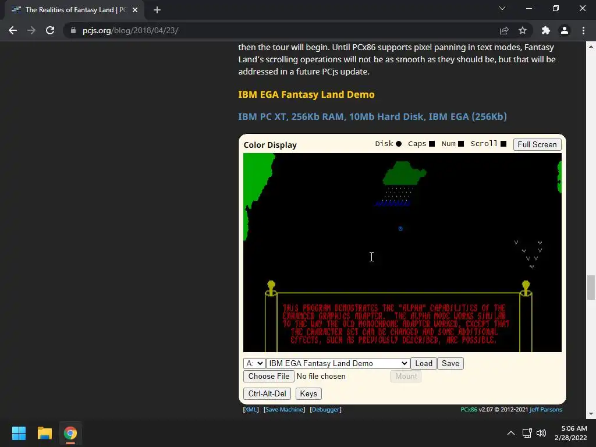Image resolution: width=596 pixels, height=447 pixels.
Task: Open the volume control in the tray
Action: pyautogui.click(x=541, y=433)
